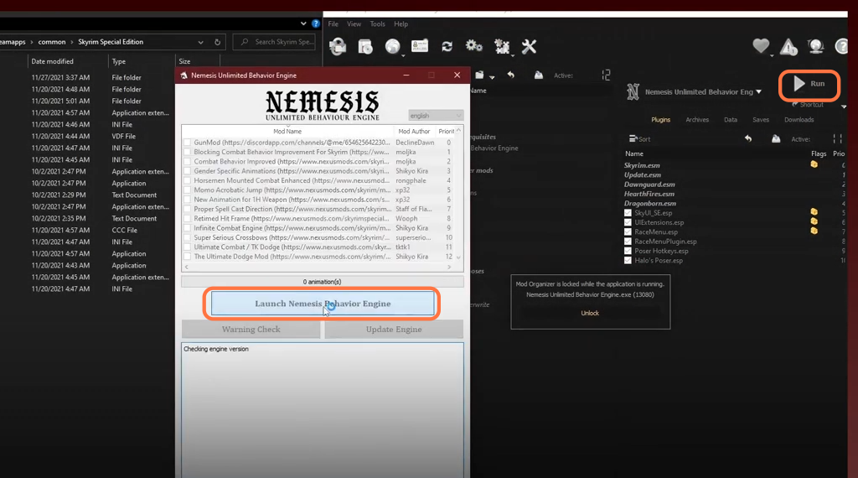This screenshot has width=858, height=478.
Task: Click Sort button in Plugins pane
Action: (x=639, y=139)
